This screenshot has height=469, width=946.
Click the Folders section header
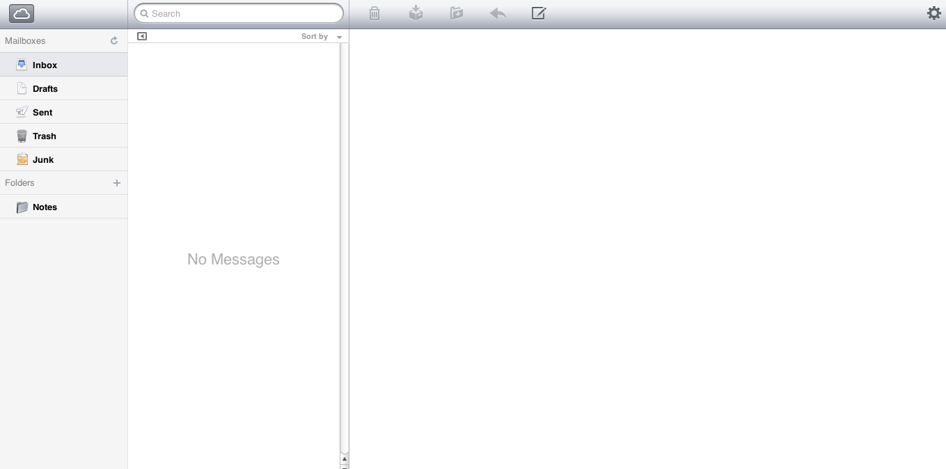coord(19,183)
